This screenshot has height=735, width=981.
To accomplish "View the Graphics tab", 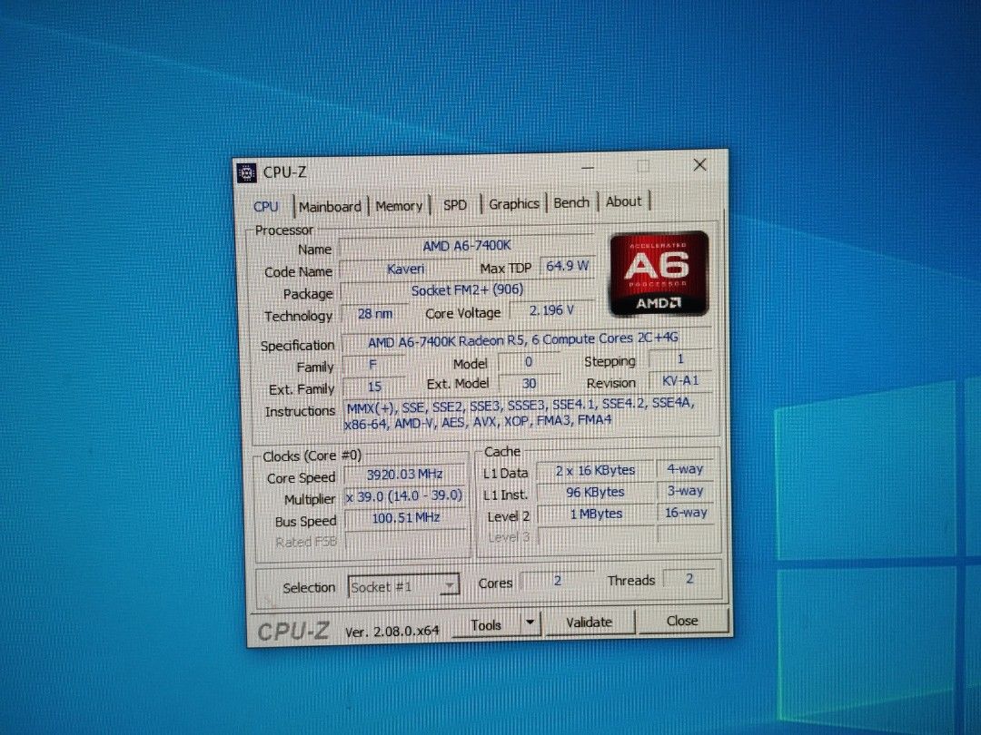I will point(513,203).
